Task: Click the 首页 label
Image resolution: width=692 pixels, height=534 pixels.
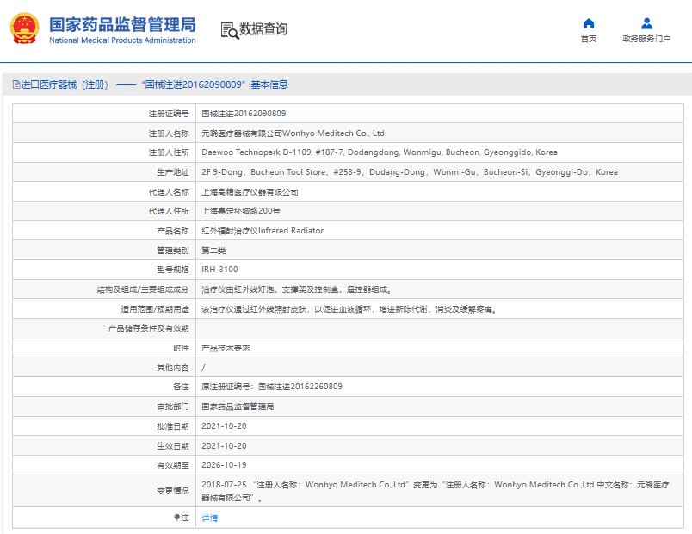Action: pyautogui.click(x=589, y=39)
